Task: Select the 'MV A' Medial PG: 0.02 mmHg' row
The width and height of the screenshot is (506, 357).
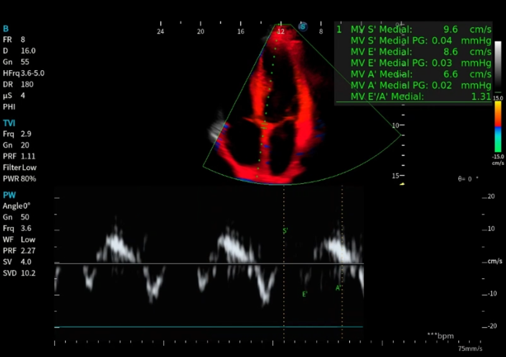Action: pos(421,85)
